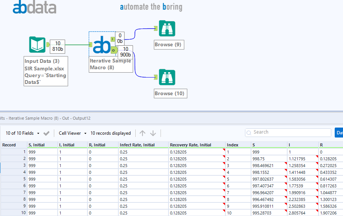Click the move down arrow in results
Screen dimensions: 343x216
pyautogui.click(x=153, y=133)
